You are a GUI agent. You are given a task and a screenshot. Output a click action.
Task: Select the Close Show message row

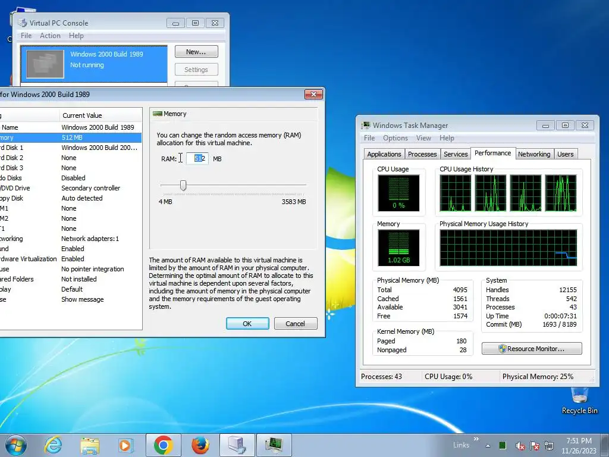70,299
